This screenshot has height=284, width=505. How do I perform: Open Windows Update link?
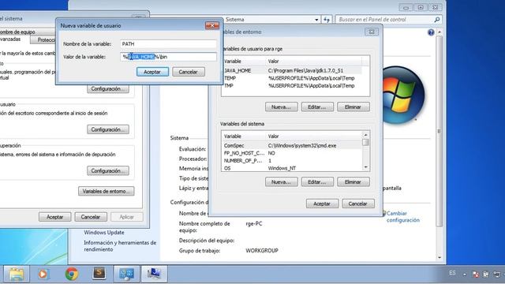tap(104, 233)
